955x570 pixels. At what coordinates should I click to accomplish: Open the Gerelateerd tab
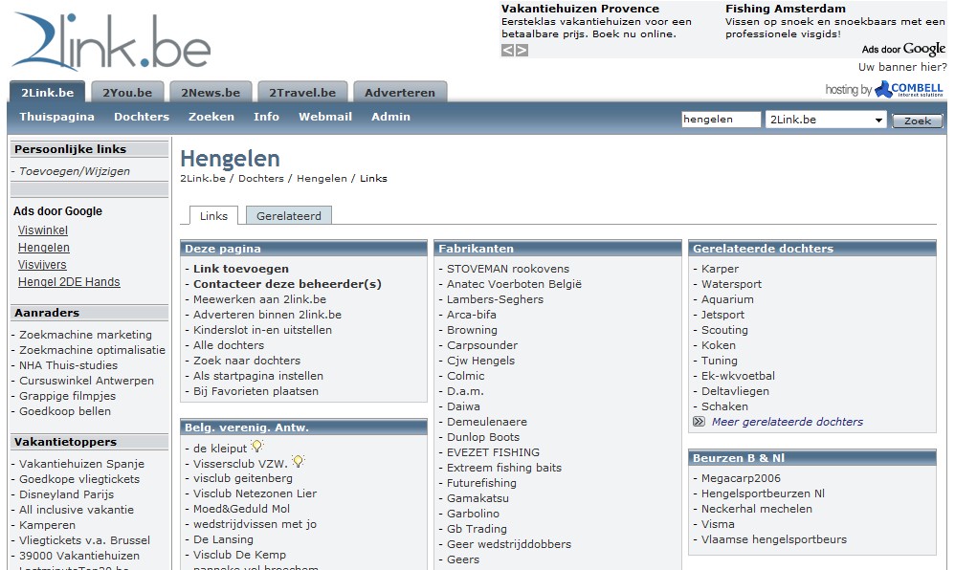289,215
